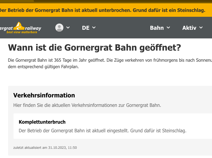Expand the chevron next to Bahn

click(x=168, y=28)
